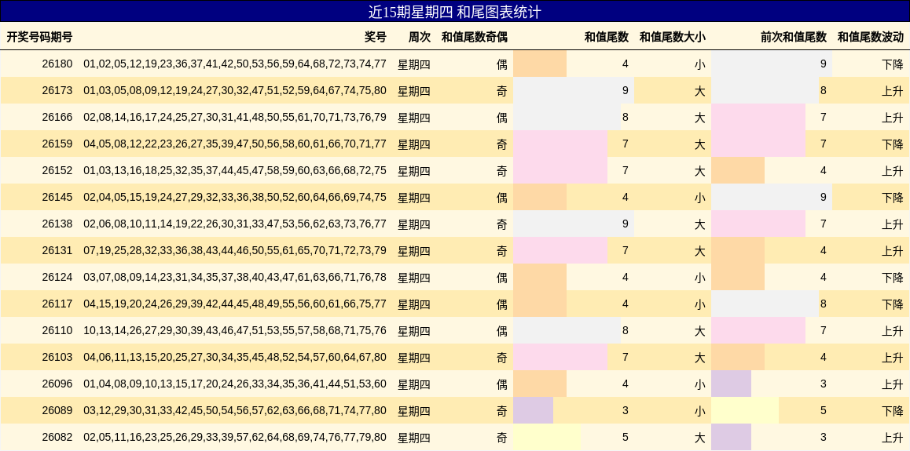Select period number 26131
The width and height of the screenshot is (910, 451).
point(57,250)
